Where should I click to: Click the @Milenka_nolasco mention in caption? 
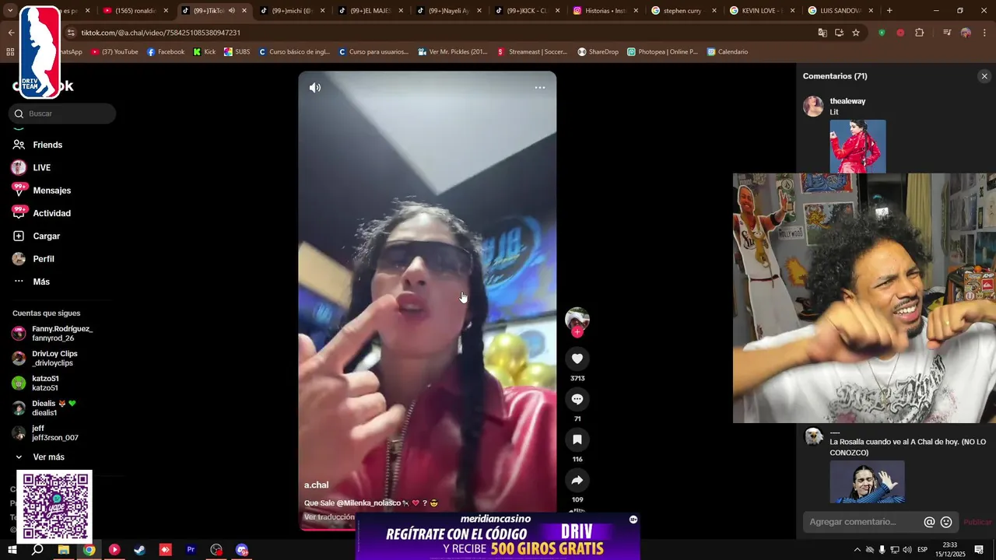click(368, 503)
